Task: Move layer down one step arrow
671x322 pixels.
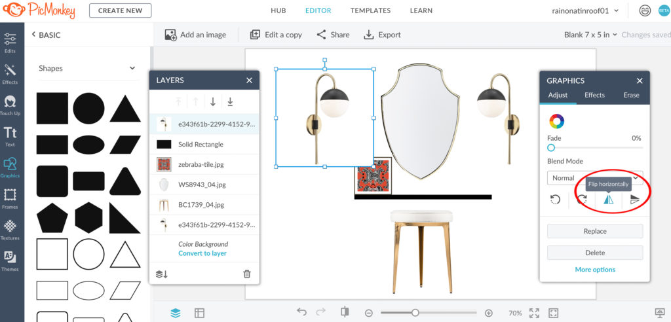Action: click(x=213, y=102)
